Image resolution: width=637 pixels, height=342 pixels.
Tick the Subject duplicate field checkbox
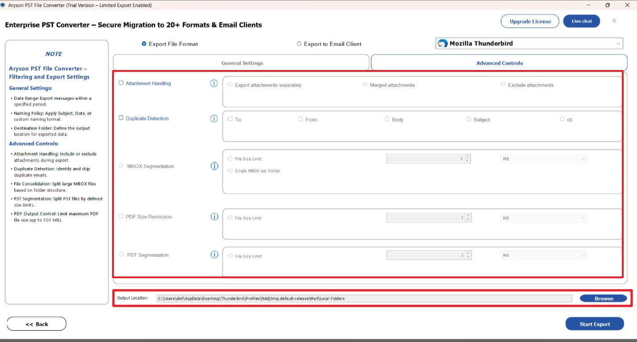click(x=469, y=119)
